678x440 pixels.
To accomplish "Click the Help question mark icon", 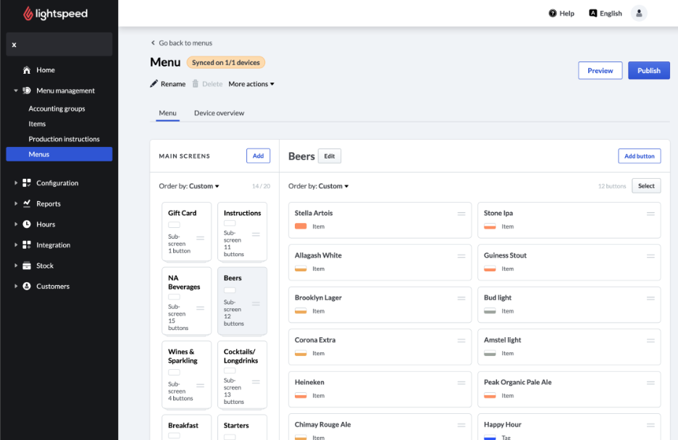I will (553, 13).
